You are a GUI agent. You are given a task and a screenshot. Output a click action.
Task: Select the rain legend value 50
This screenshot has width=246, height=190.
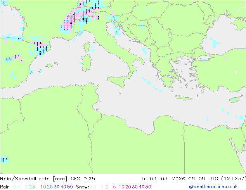pos(70,187)
